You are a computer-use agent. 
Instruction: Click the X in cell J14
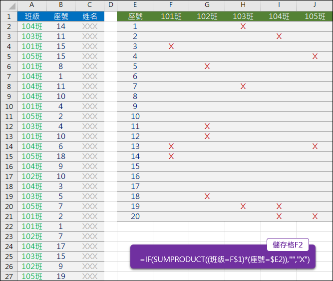315,146
